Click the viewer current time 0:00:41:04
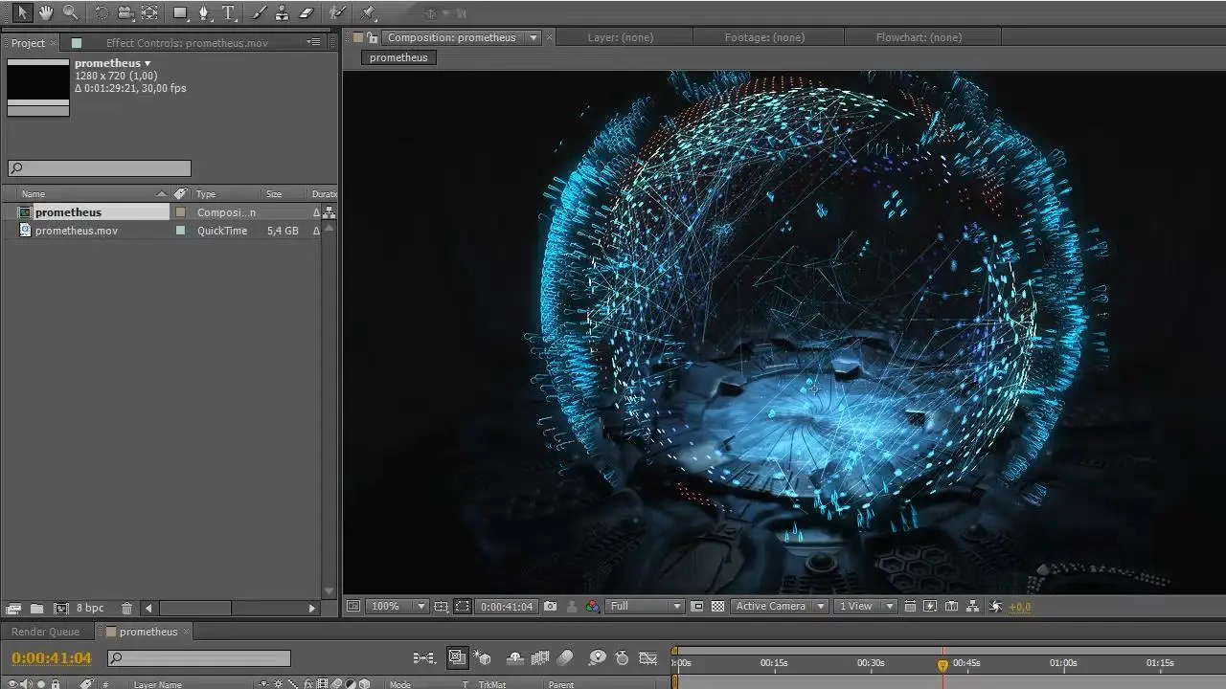The height and width of the screenshot is (689, 1226). pos(507,606)
